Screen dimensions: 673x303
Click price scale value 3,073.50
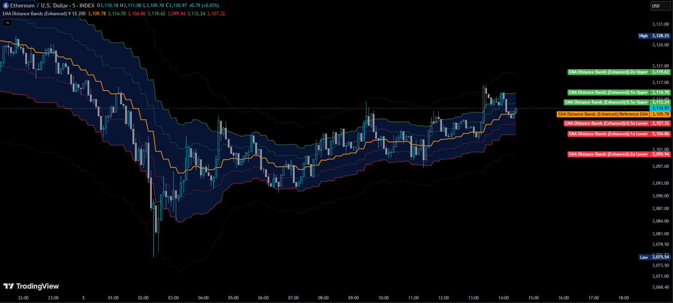pos(660,266)
